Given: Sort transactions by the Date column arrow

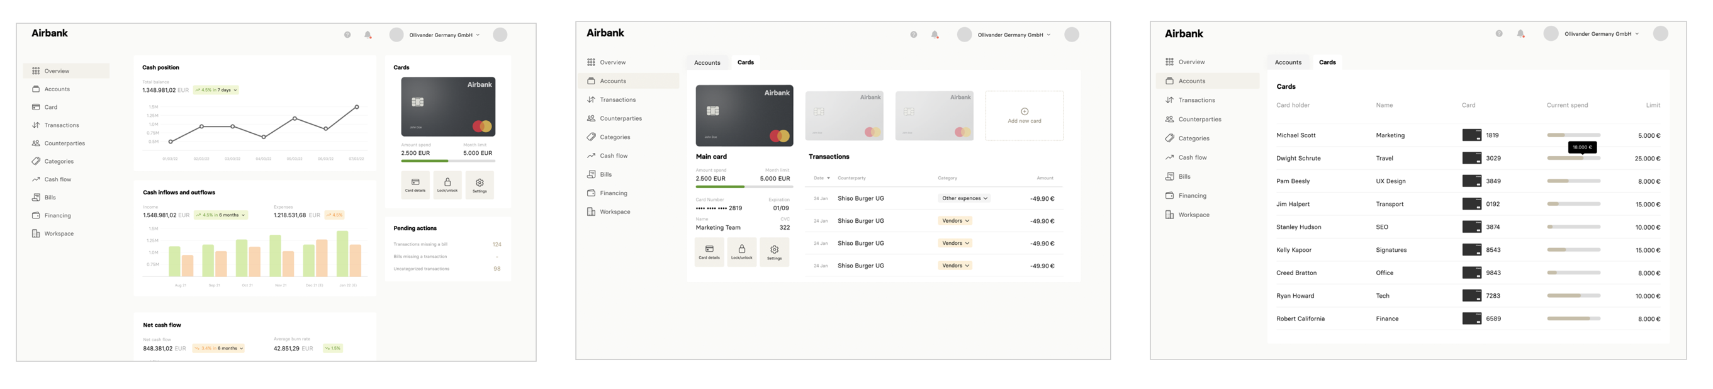Looking at the screenshot, I should click(x=829, y=178).
